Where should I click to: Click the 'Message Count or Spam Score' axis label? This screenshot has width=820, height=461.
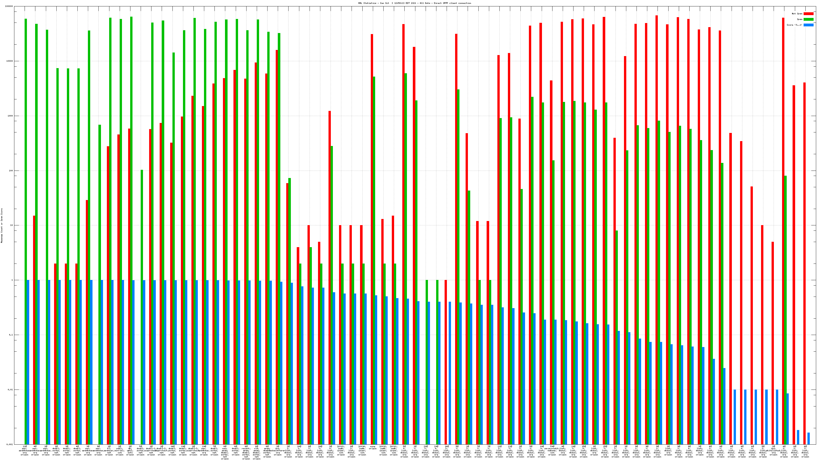[x=2, y=226]
